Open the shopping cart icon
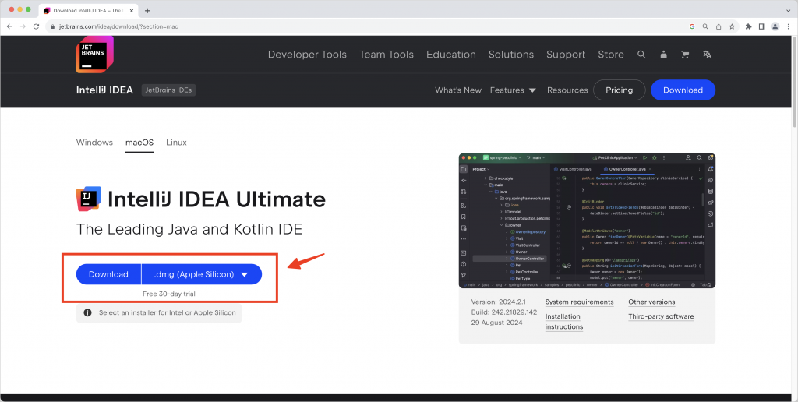The width and height of the screenshot is (798, 402). [x=685, y=55]
